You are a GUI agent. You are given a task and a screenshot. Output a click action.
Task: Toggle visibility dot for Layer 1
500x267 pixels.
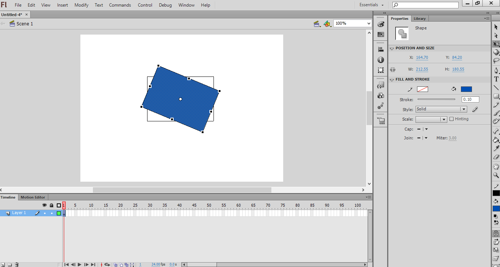[x=45, y=213]
